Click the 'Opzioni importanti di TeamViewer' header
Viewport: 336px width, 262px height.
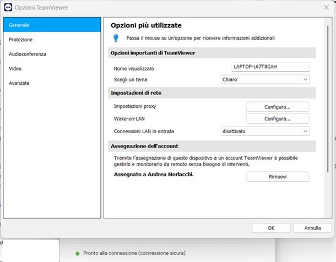coord(212,53)
